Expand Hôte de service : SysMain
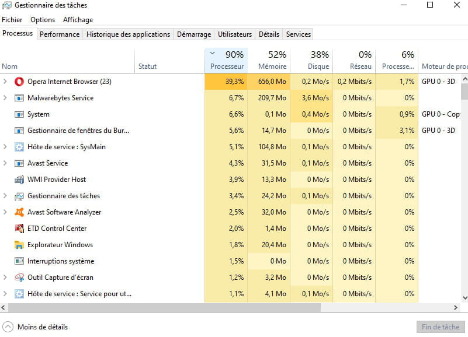Screen dimensions: 468x337 (5, 146)
